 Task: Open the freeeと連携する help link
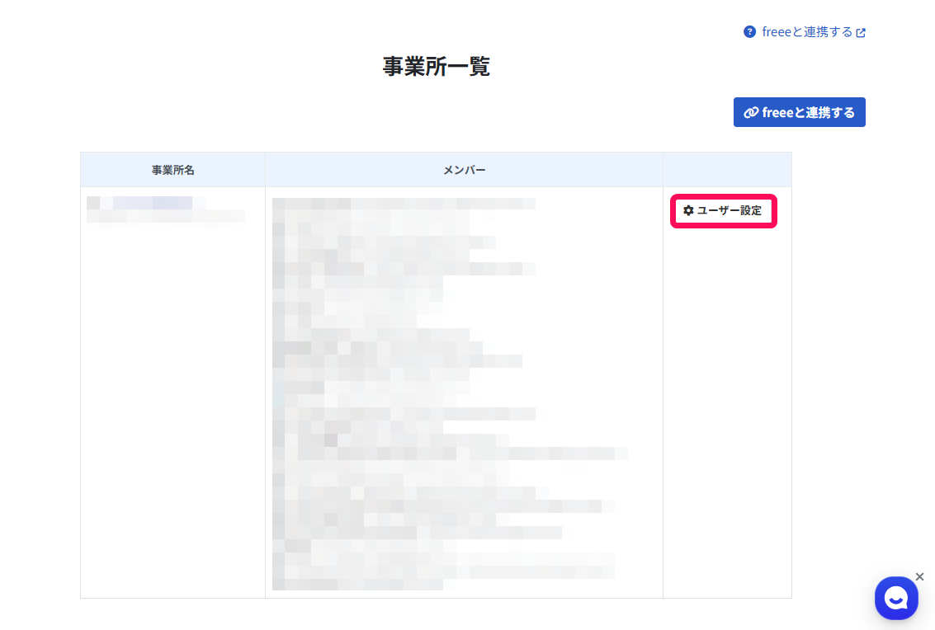click(813, 32)
